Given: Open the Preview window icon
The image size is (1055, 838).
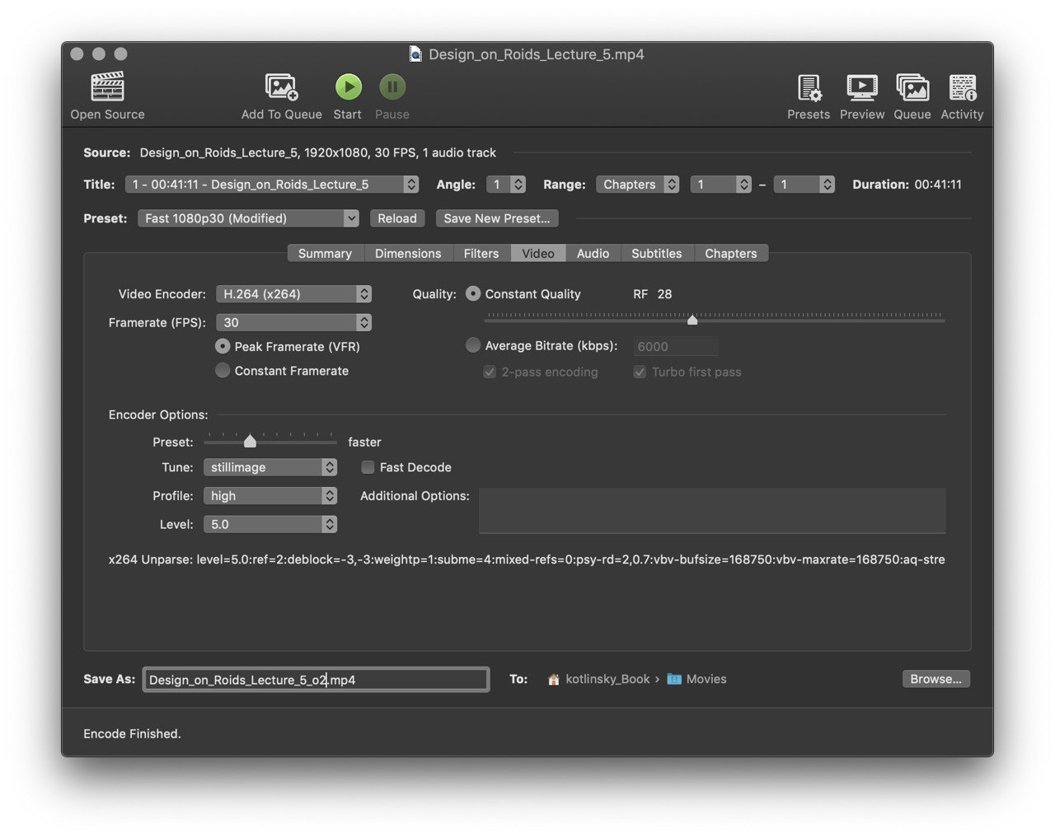Looking at the screenshot, I should click(x=862, y=87).
